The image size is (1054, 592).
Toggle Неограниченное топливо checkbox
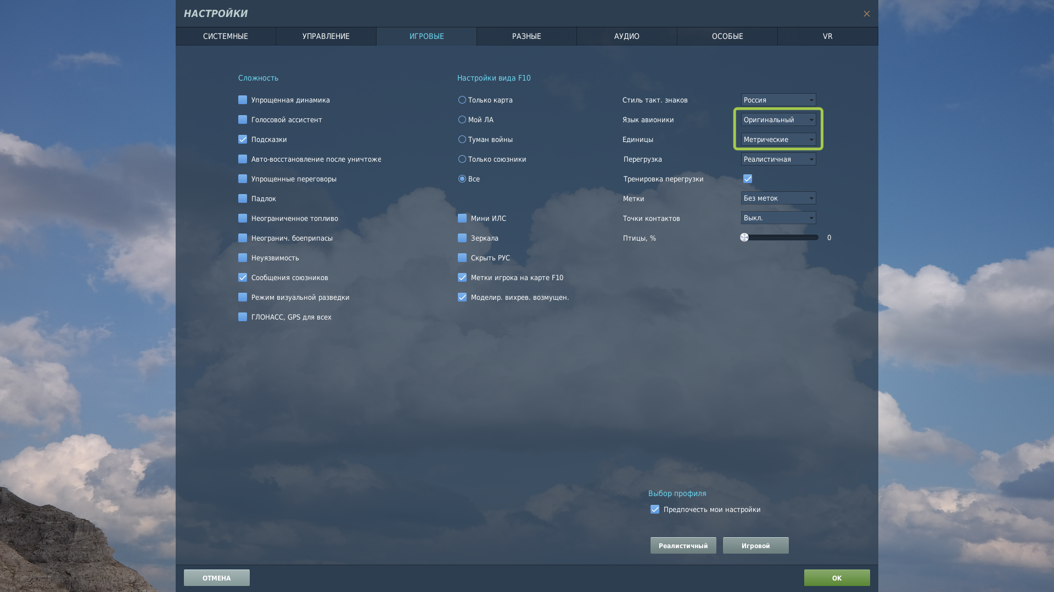pos(243,218)
